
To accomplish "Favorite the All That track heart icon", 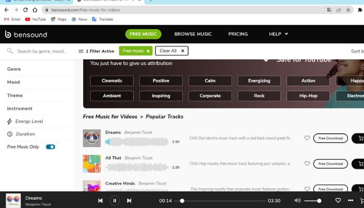I will 307,164.
